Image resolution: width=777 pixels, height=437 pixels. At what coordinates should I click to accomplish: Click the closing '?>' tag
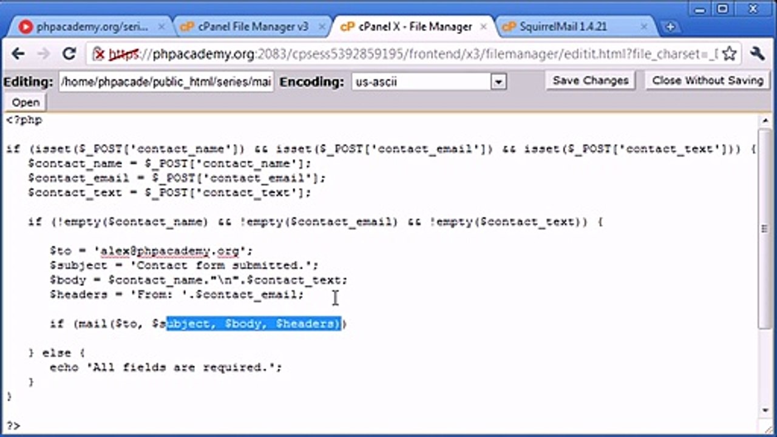(x=13, y=425)
